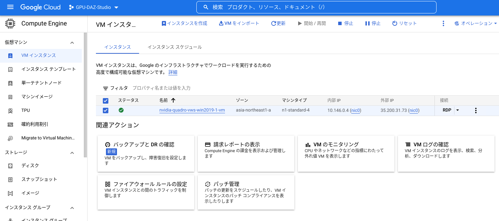Viewport: 499px width, 221px height.
Task: Click the 単一テナントノード sidebar icon
Action: (10, 83)
